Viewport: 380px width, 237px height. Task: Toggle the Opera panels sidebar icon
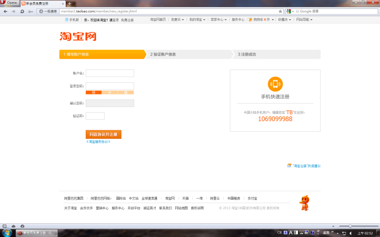(x=4, y=226)
